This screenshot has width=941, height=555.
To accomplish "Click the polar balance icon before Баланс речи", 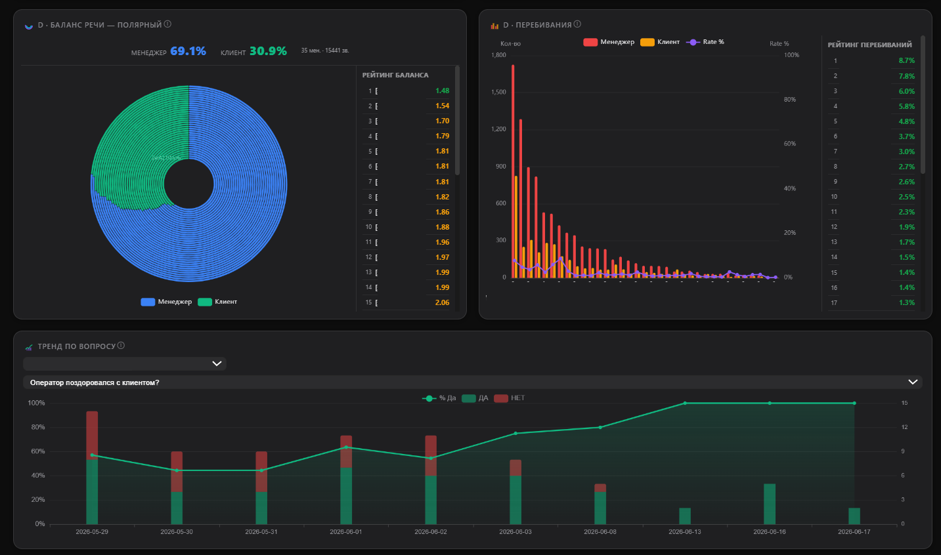I will tap(29, 26).
